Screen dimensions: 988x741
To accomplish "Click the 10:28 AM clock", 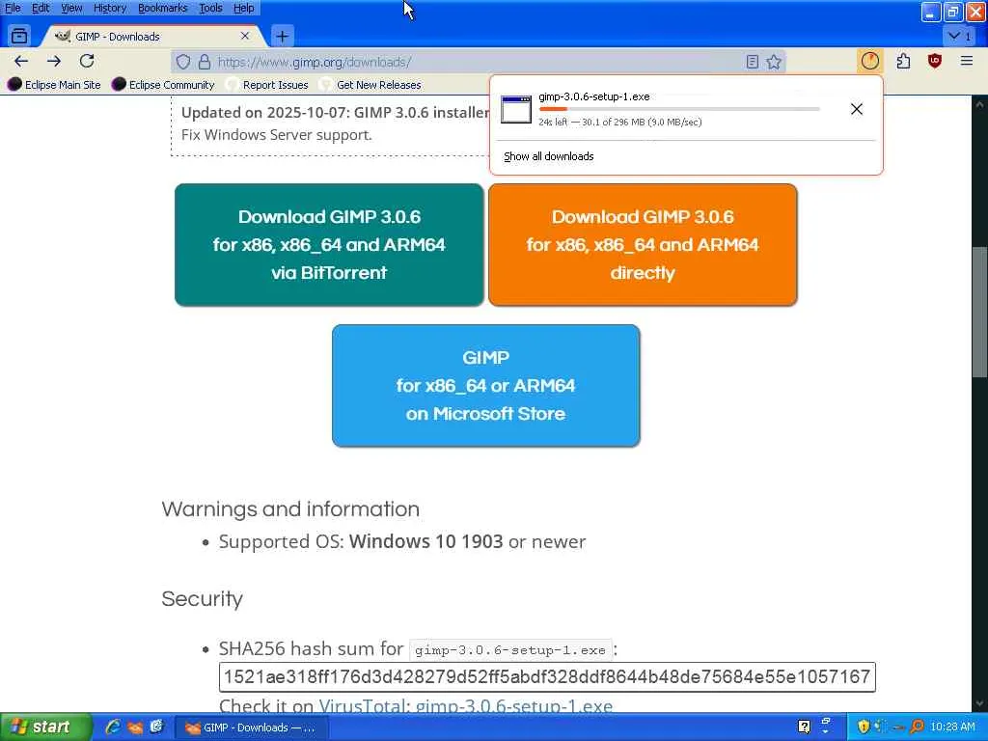I will pos(952,727).
